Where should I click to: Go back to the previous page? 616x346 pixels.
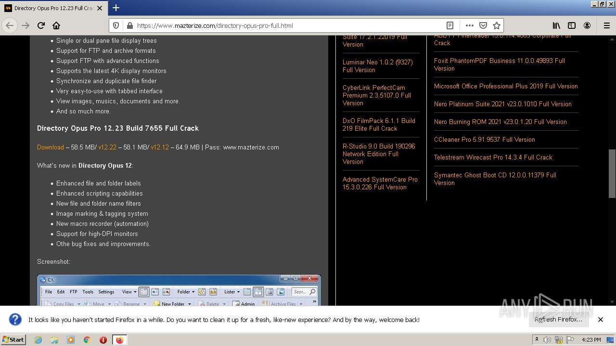click(10, 25)
